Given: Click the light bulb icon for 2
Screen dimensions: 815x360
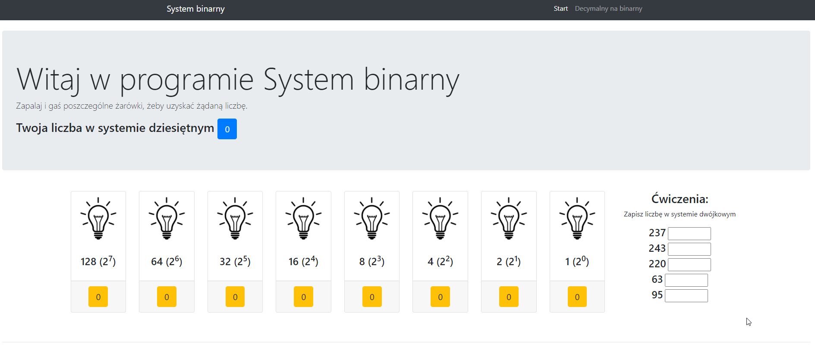Looking at the screenshot, I should pyautogui.click(x=509, y=218).
